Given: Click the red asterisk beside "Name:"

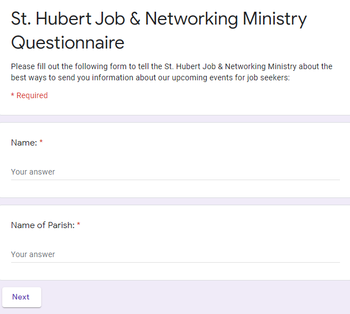Looking at the screenshot, I should 41,143.
